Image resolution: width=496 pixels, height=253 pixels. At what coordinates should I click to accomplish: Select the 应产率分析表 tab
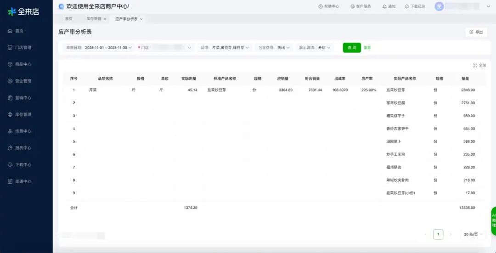click(127, 19)
